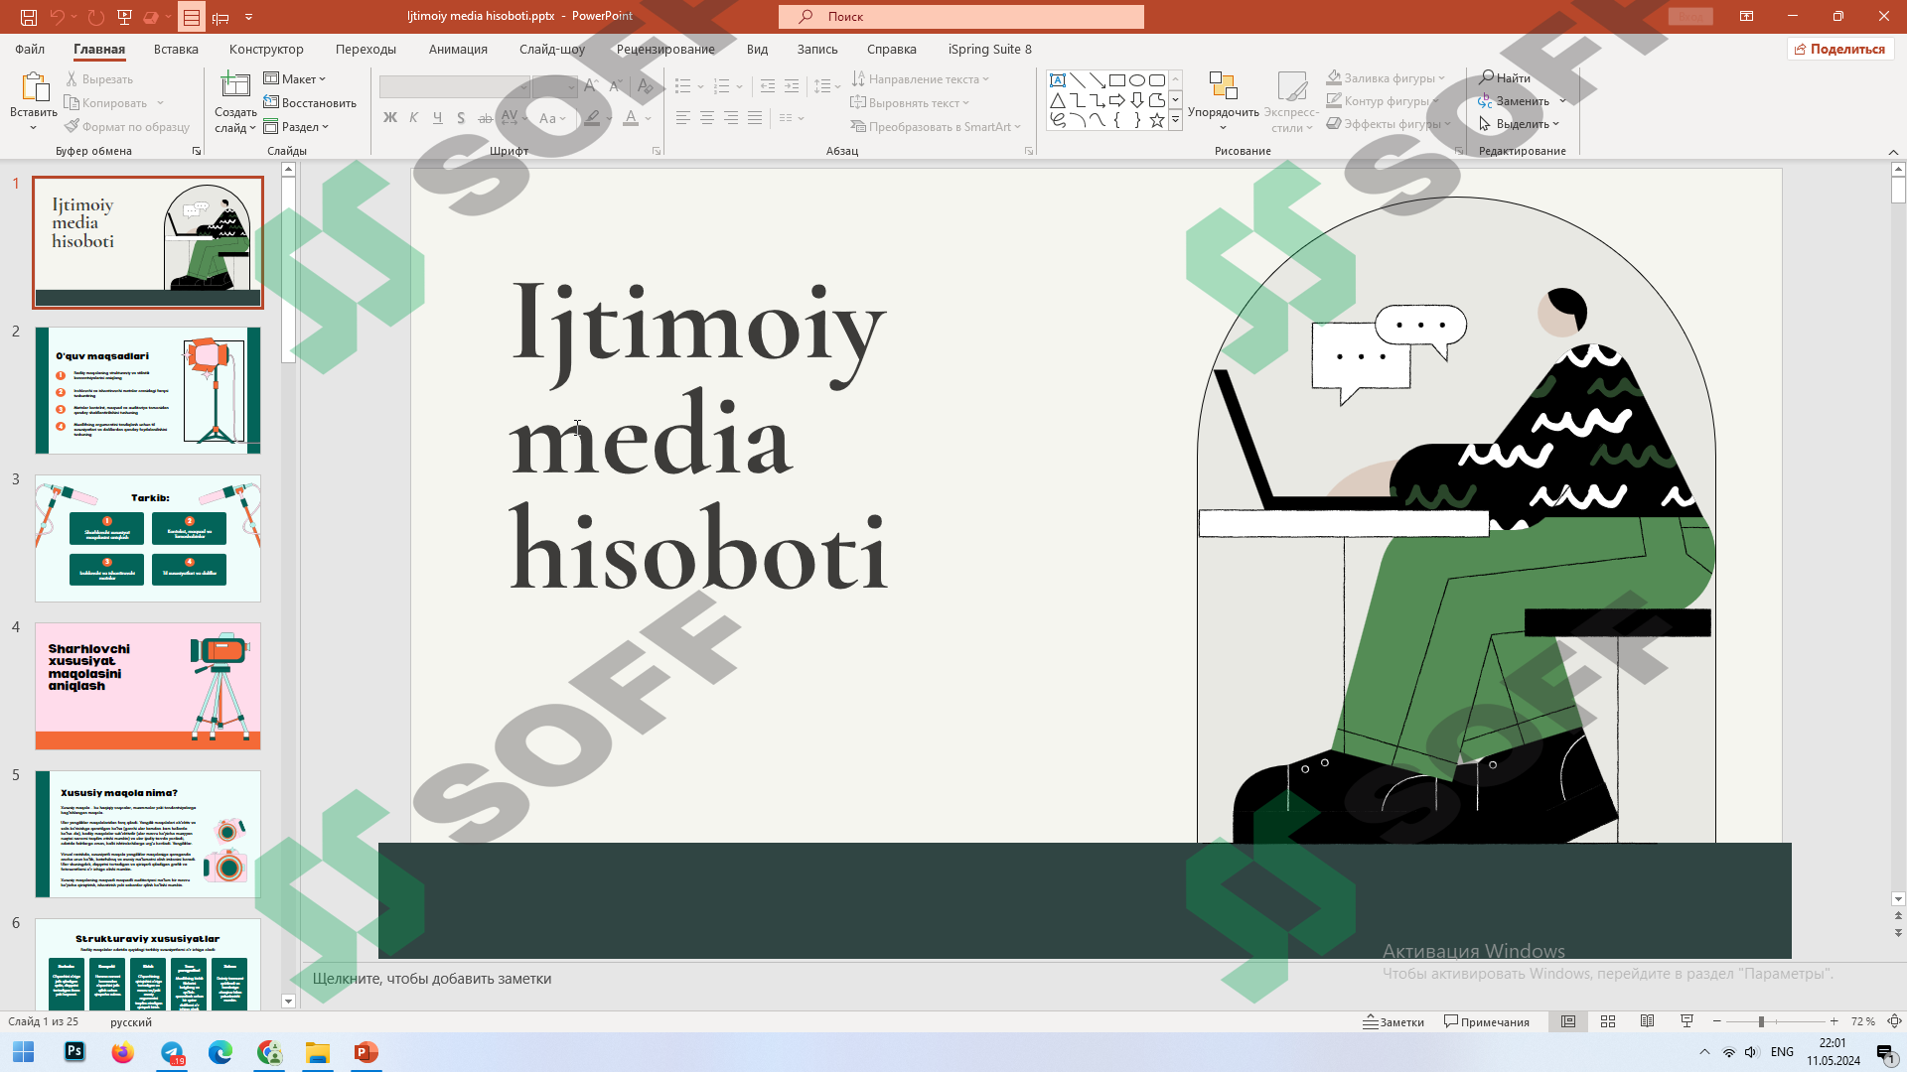Click text highlight color swatch

[592, 118]
